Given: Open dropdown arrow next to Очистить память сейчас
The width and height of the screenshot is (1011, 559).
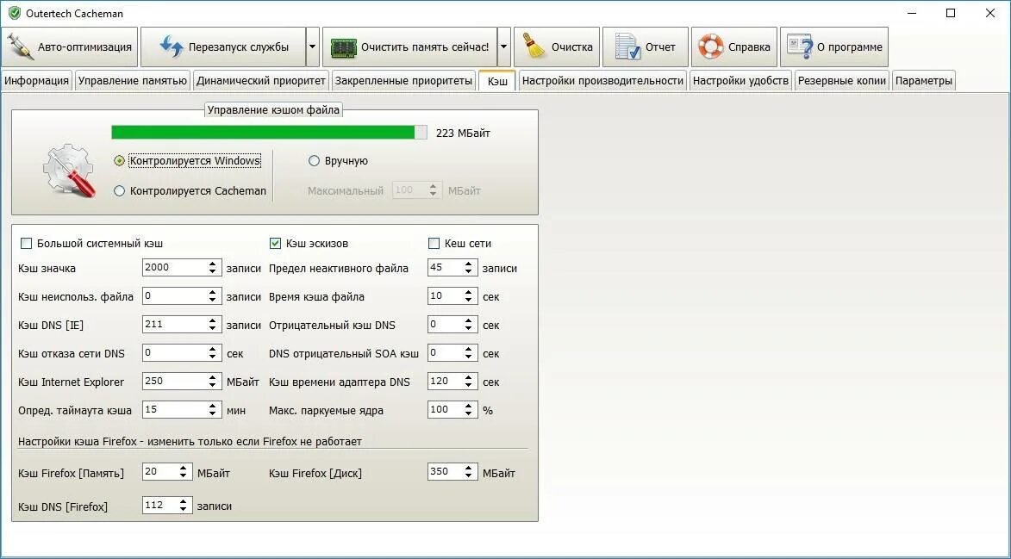Looking at the screenshot, I should [x=504, y=47].
